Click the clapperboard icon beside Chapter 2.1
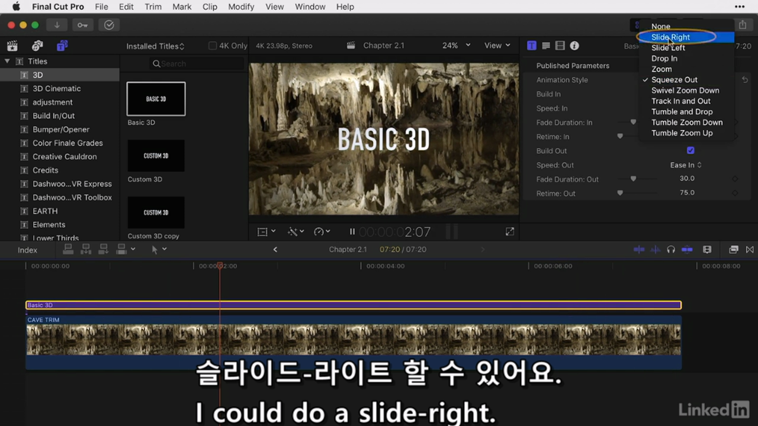This screenshot has width=758, height=426. (351, 46)
